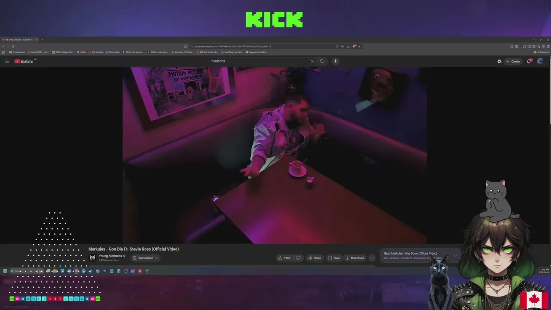Open the All Bookmarks folder
Image resolution: width=551 pixels, height=310 pixels.
point(542,52)
